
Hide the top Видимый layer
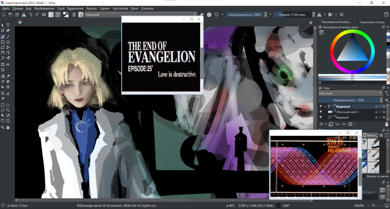click(320, 106)
